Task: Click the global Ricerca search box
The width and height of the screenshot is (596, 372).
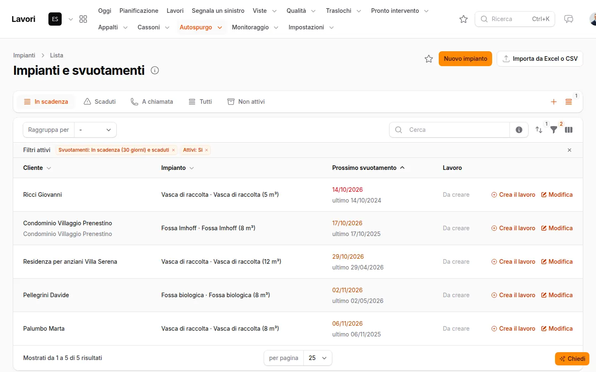Action: pyautogui.click(x=515, y=19)
